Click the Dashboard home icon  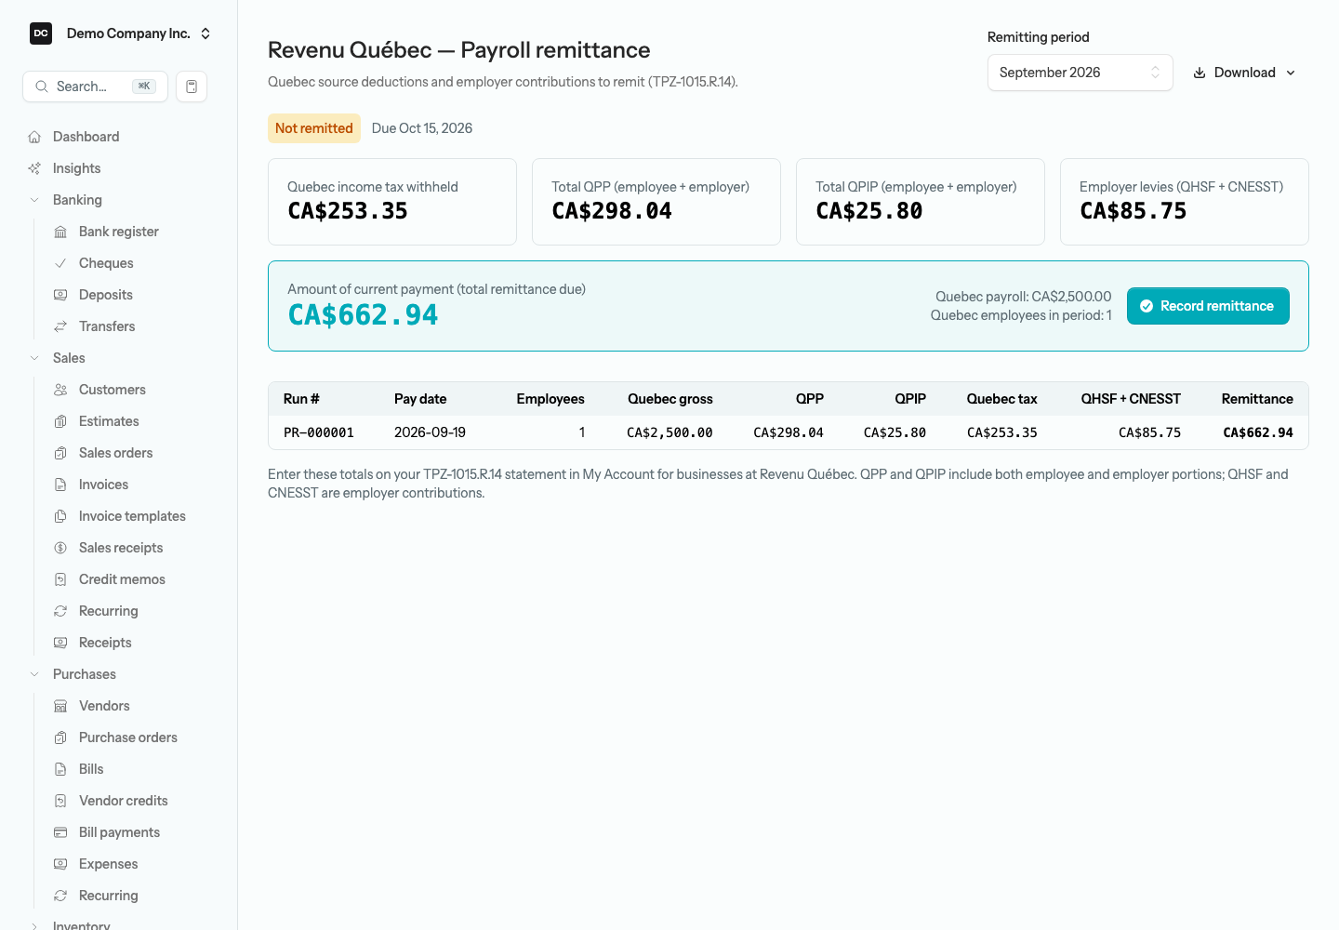tap(34, 137)
